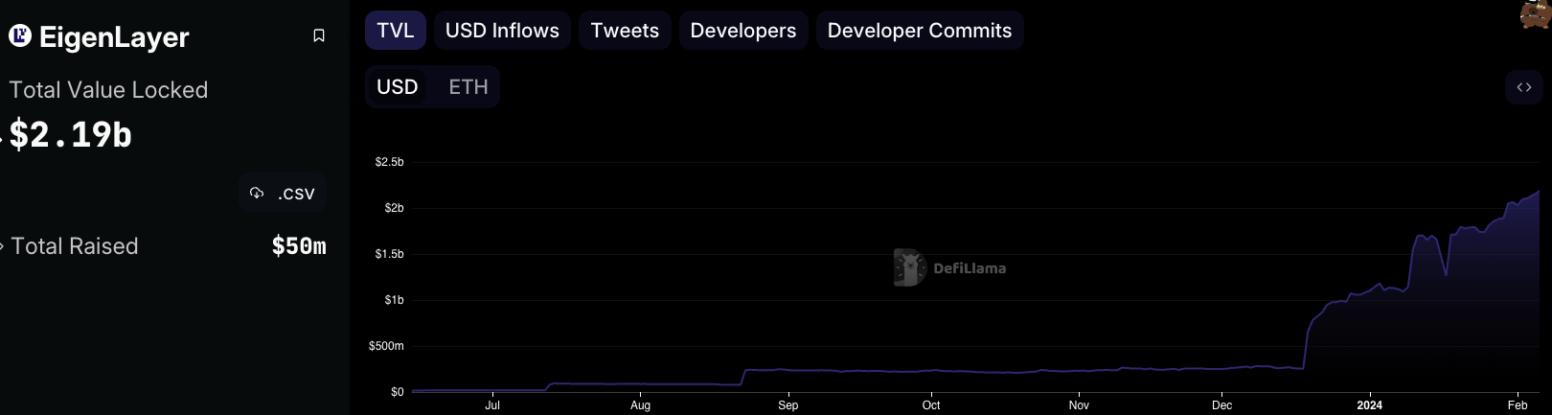Click the $2.5b y-axis label
This screenshot has height=415, width=1552.
[x=389, y=162]
